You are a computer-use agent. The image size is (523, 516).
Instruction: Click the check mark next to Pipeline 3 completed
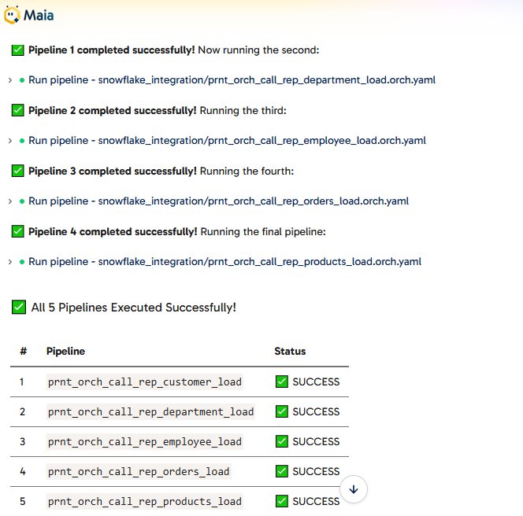tap(17, 171)
